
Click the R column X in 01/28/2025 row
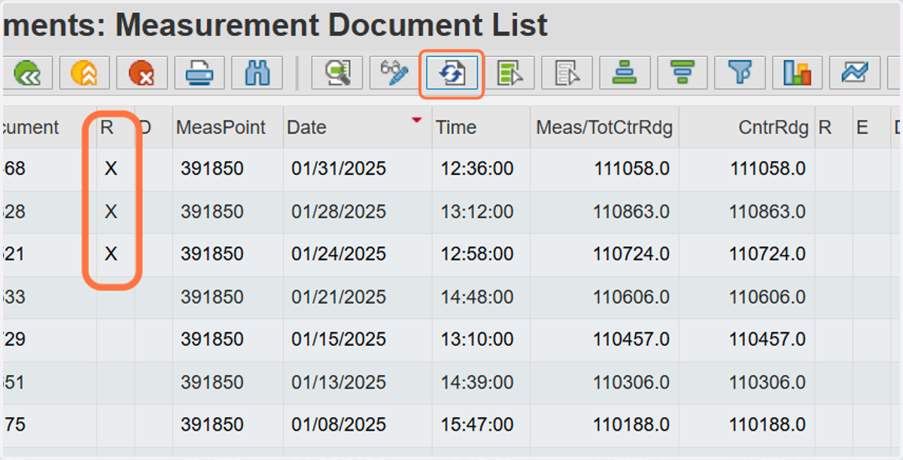click(111, 212)
